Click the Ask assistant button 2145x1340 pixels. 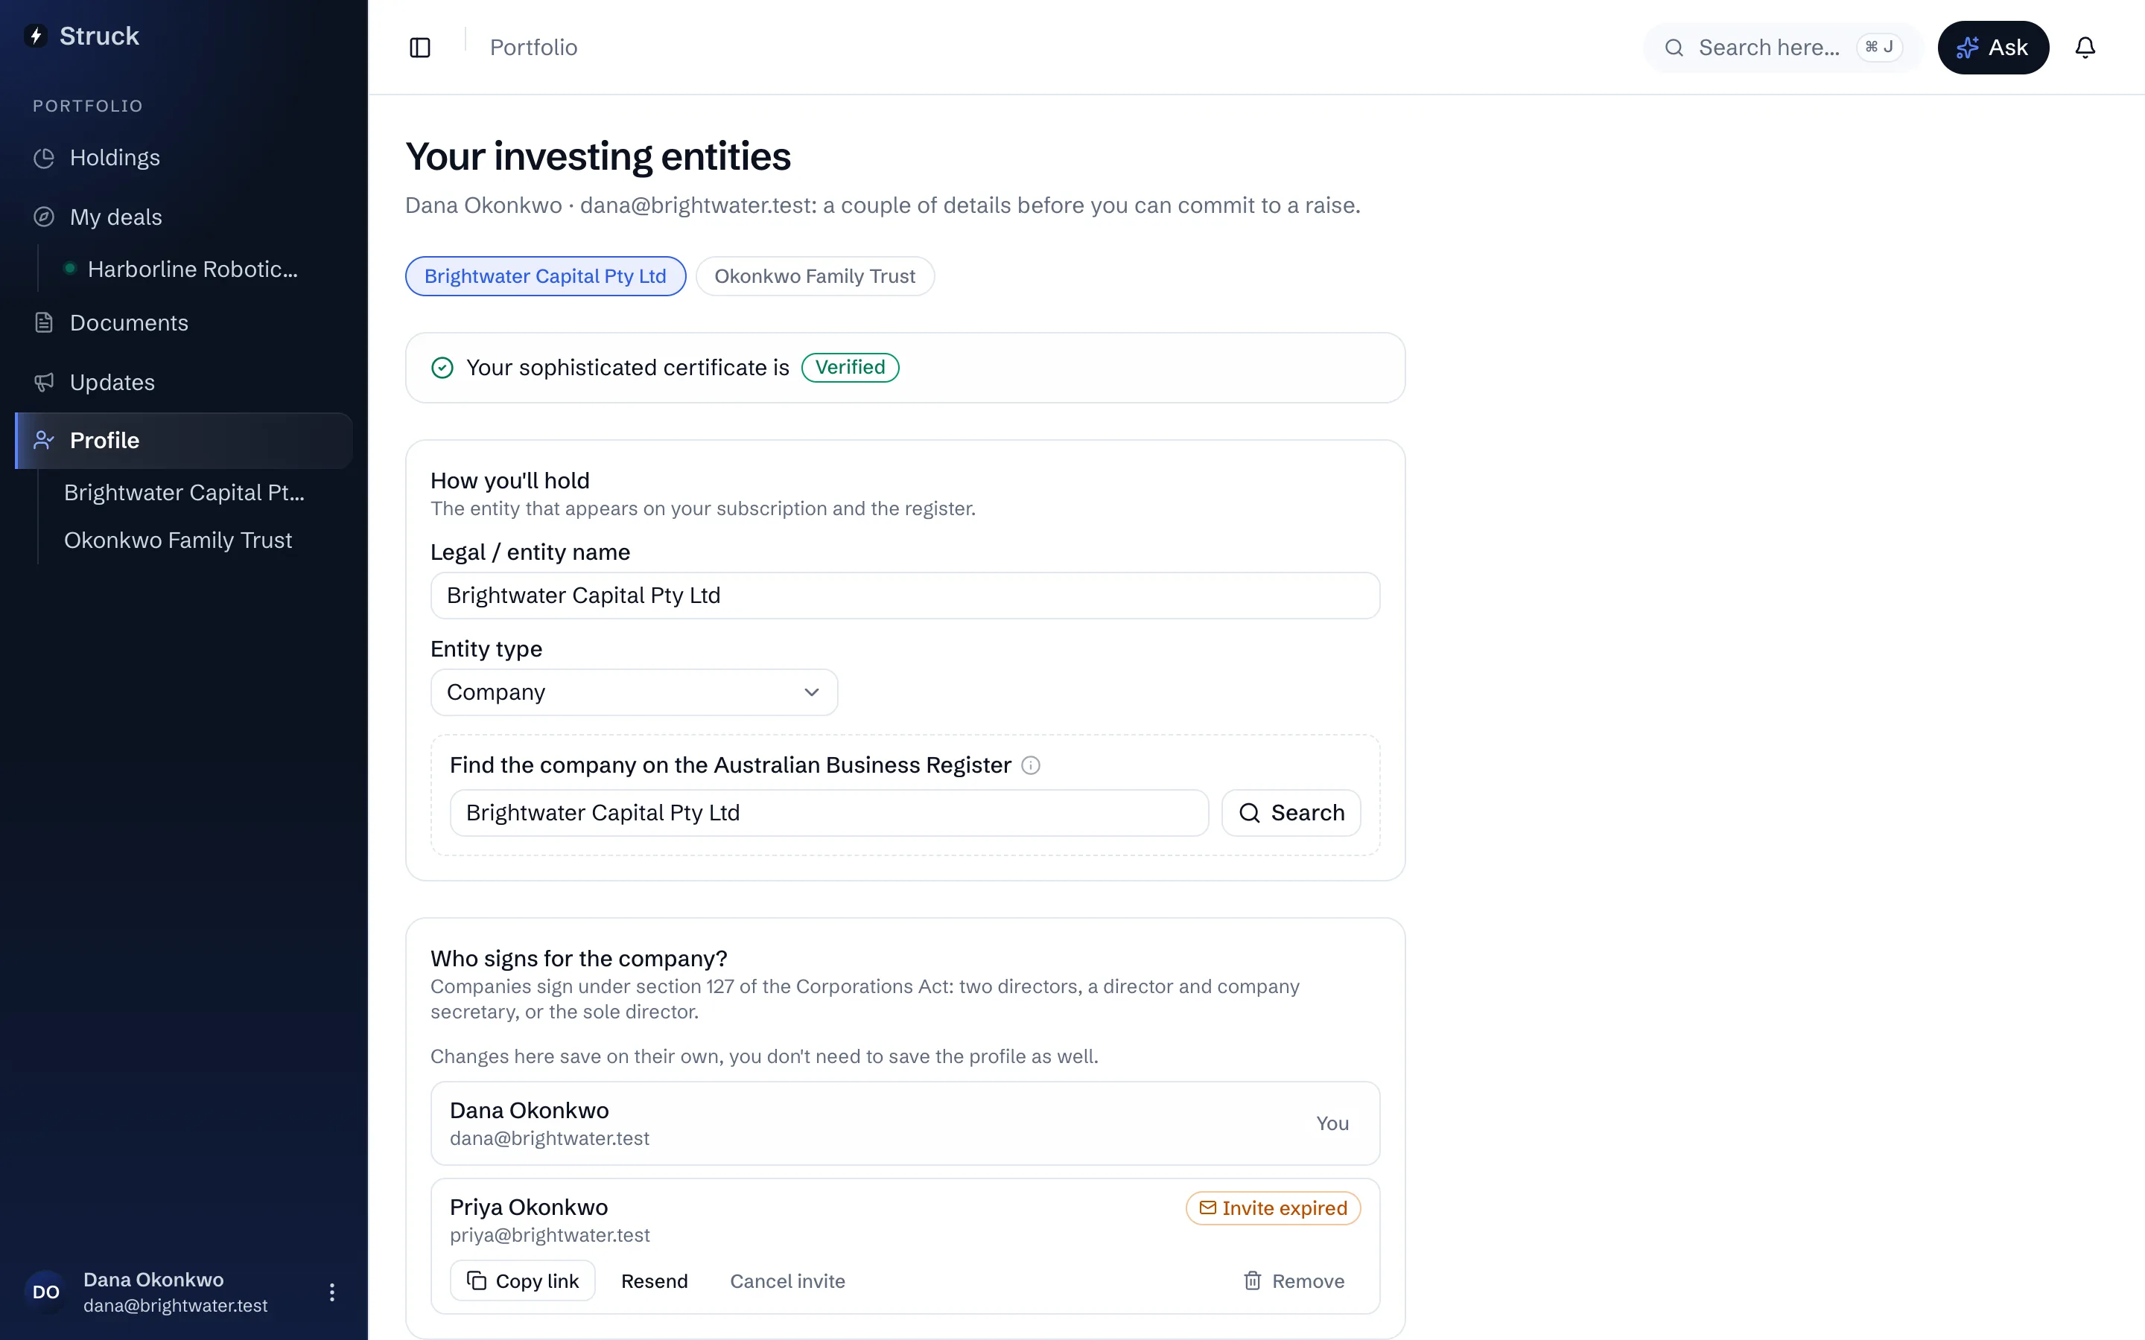[x=1992, y=48]
